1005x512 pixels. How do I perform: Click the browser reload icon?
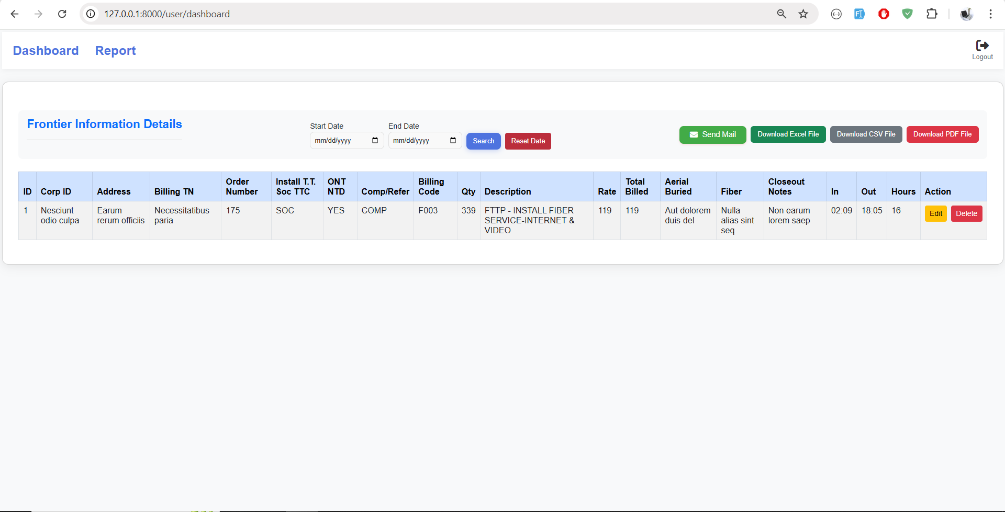click(x=62, y=14)
